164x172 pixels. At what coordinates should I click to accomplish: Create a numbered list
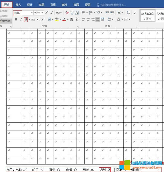point(91,13)
